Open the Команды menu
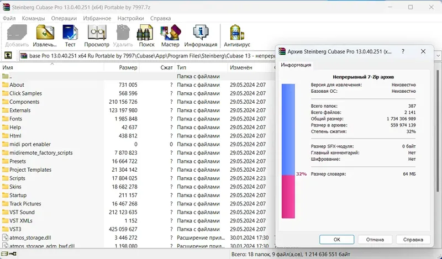This screenshot has height=259, width=442. coord(33,18)
